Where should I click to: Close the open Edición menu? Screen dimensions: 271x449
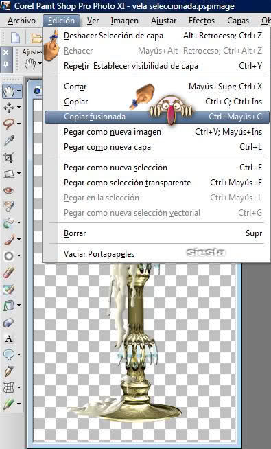(61, 21)
